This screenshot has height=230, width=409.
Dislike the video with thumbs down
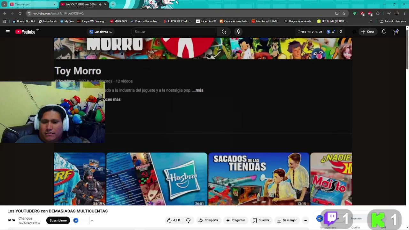pos(188,220)
